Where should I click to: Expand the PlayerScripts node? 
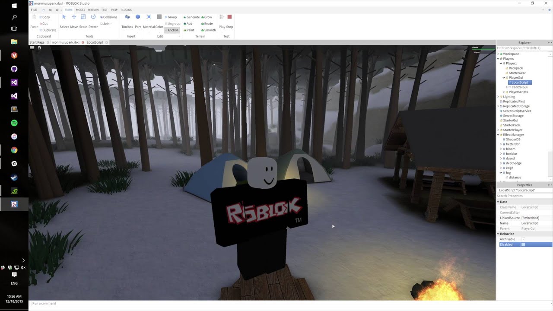(x=504, y=92)
